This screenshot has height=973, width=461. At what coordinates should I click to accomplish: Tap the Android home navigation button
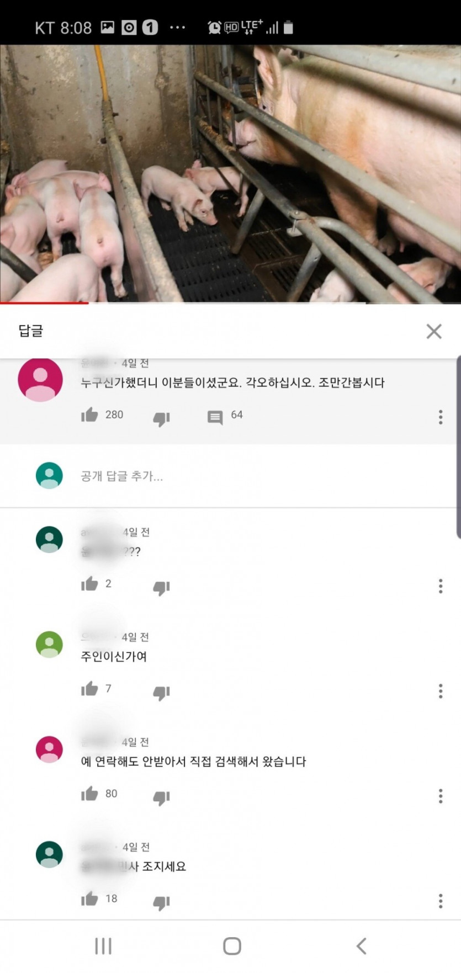point(232,945)
